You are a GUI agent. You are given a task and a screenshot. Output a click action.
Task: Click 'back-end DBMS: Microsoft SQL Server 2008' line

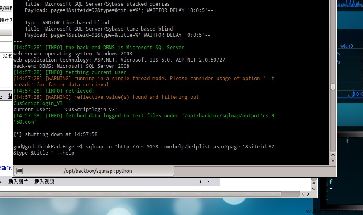click(71, 66)
